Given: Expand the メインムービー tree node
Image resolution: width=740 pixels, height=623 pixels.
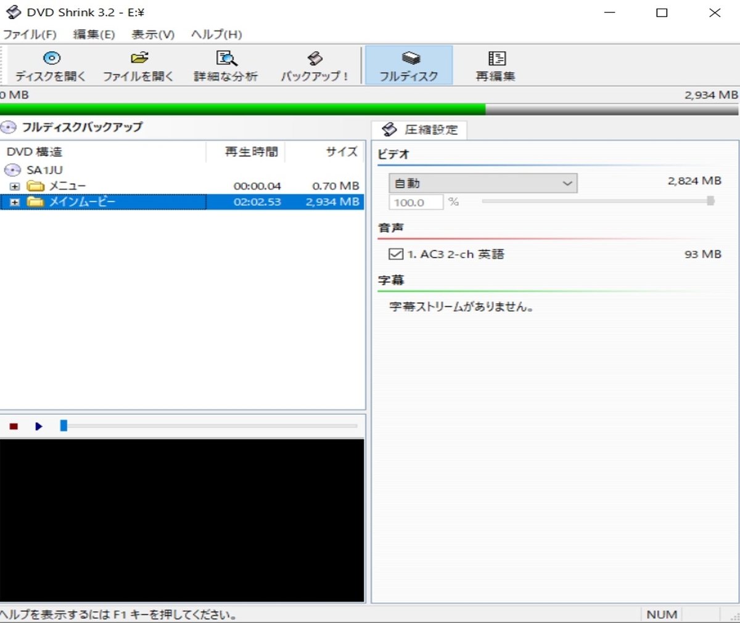Looking at the screenshot, I should (15, 202).
